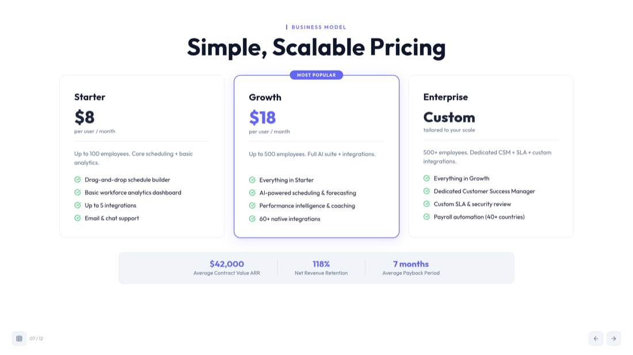
Task: Select the Starter plan title
Action: click(90, 97)
